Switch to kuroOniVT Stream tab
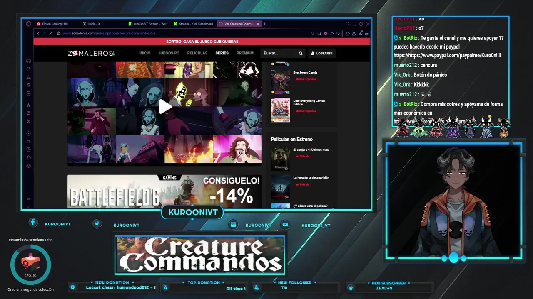Viewport: 533px width, 299px height. 148,24
